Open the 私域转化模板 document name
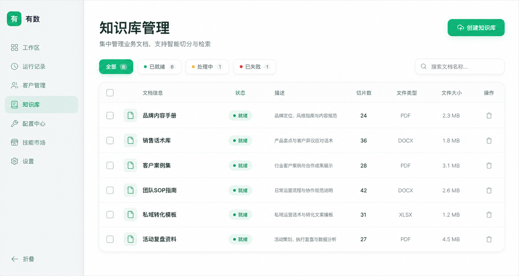519x276 pixels. tap(159, 215)
